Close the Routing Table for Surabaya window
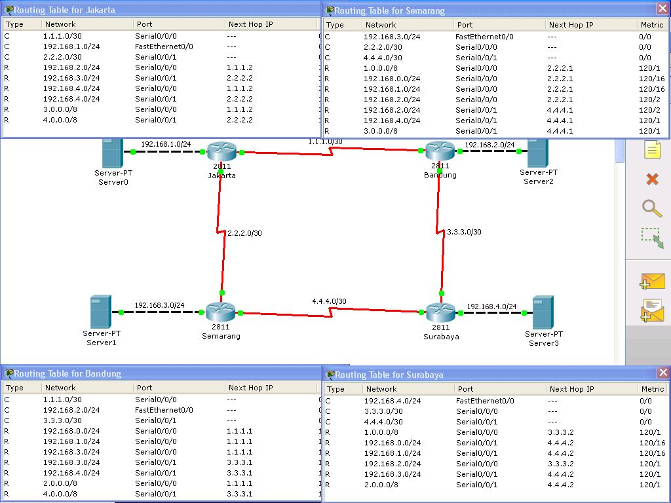The width and height of the screenshot is (671, 503). point(663,373)
